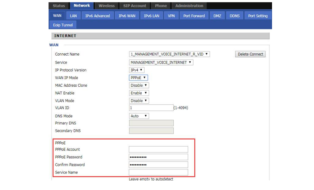314x190 pixels.
Task: Click the "IP Protocol Version" label
Action: pos(71,70)
